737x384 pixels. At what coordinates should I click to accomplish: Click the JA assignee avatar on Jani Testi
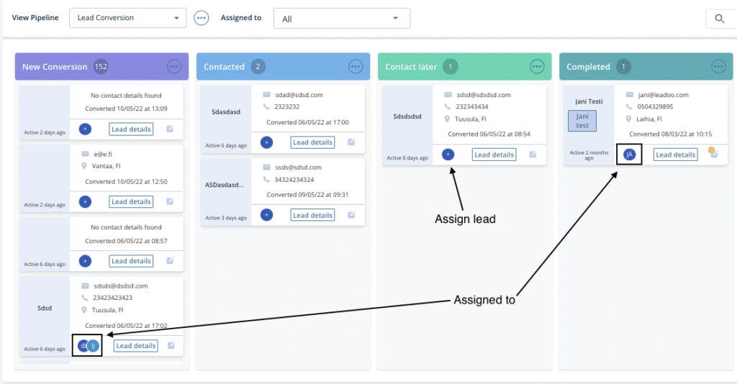pyautogui.click(x=630, y=154)
